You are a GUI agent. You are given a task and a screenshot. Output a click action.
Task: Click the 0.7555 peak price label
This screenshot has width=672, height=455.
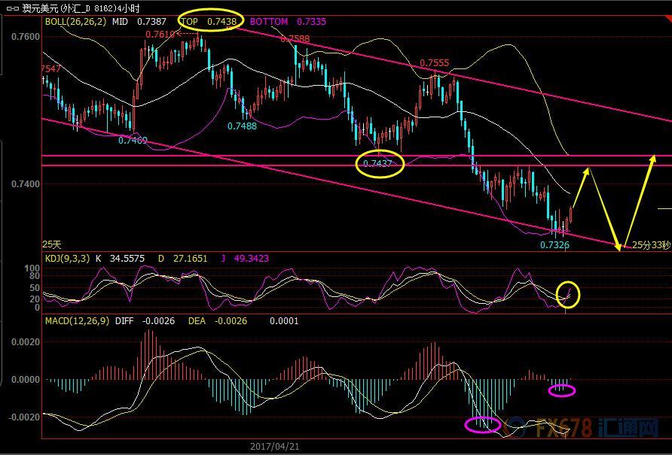(x=435, y=64)
